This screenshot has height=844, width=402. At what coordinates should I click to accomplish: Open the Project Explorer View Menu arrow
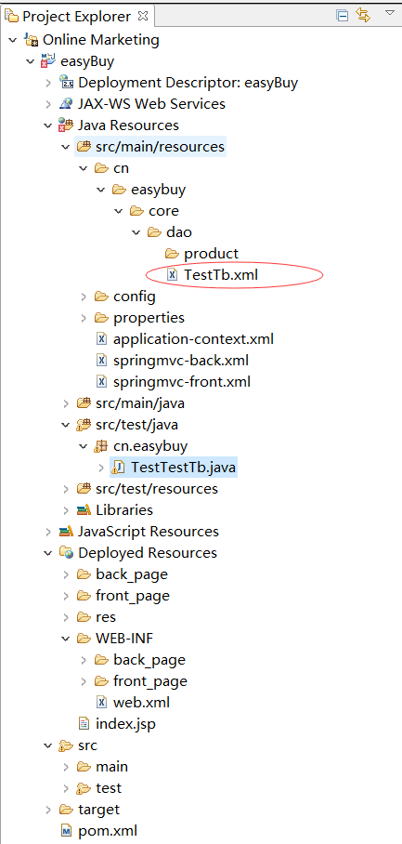(390, 13)
